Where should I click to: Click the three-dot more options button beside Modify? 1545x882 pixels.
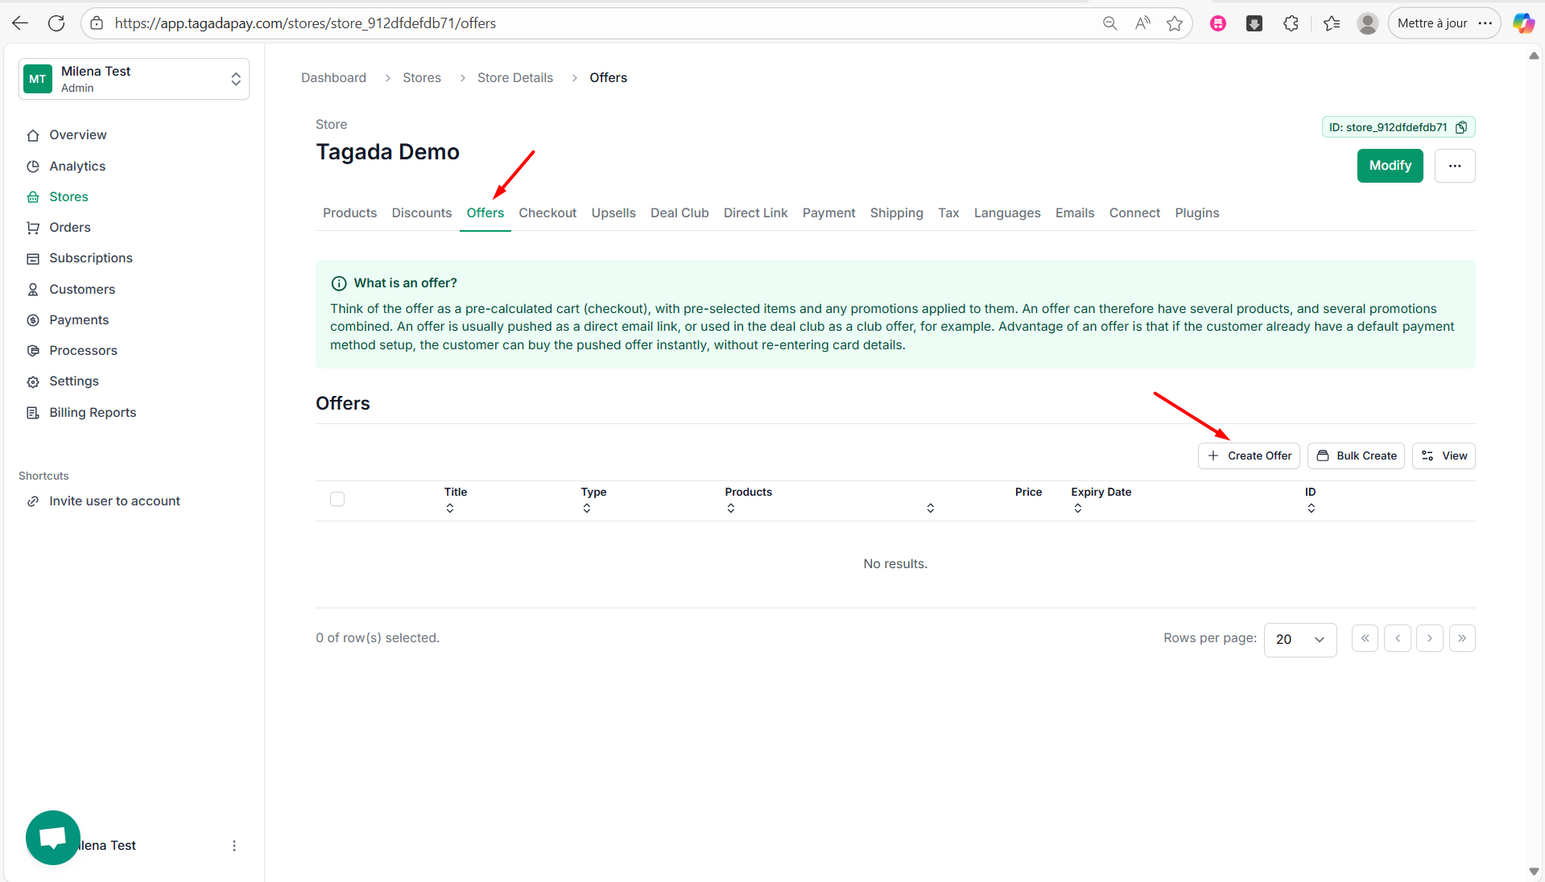(1454, 166)
